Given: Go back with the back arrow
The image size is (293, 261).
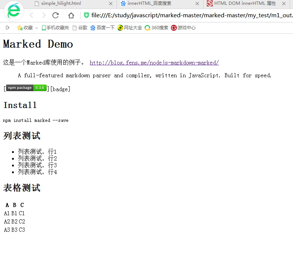Looking at the screenshot, I should pos(31,15).
